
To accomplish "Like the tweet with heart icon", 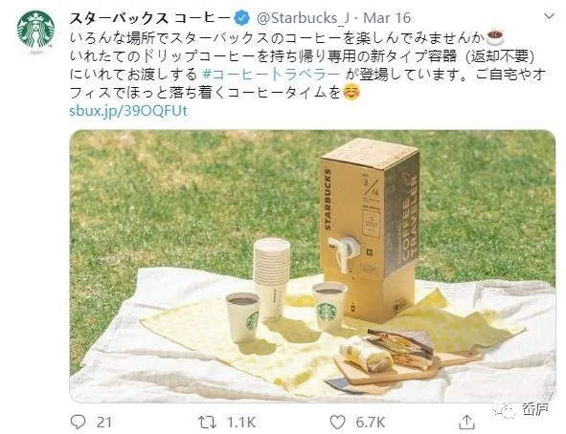I will pos(337,422).
